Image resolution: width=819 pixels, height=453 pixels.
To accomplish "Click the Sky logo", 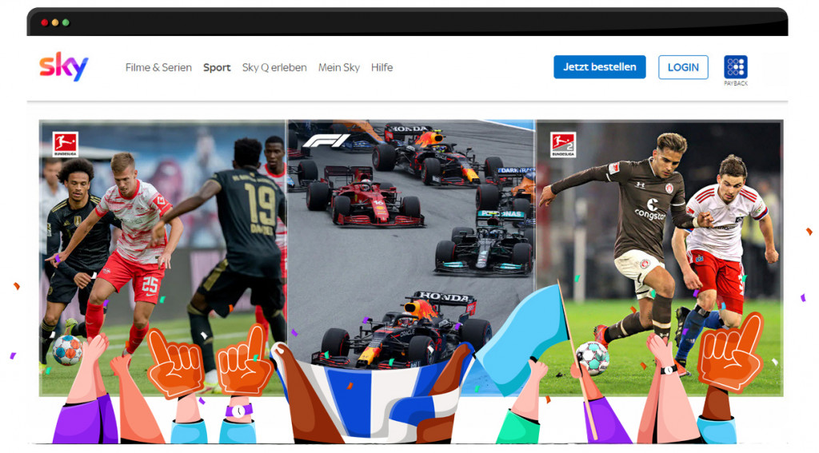I will click(x=63, y=66).
